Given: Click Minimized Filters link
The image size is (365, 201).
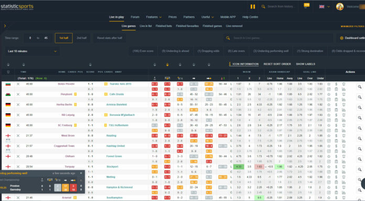Looking at the screenshot, I should 352,27.
